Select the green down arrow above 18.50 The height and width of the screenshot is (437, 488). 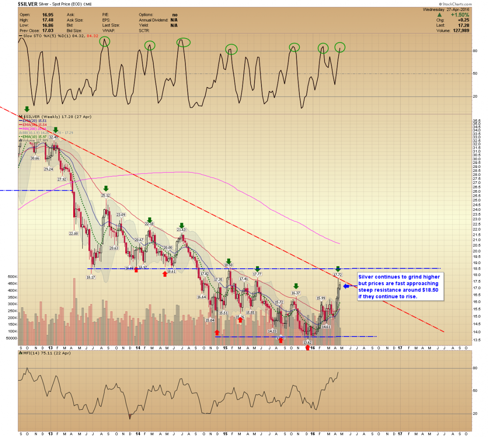click(229, 261)
